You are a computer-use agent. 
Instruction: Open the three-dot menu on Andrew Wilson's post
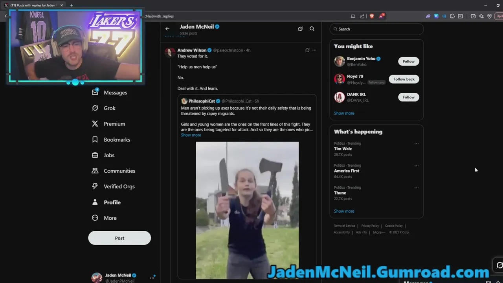coord(314,50)
